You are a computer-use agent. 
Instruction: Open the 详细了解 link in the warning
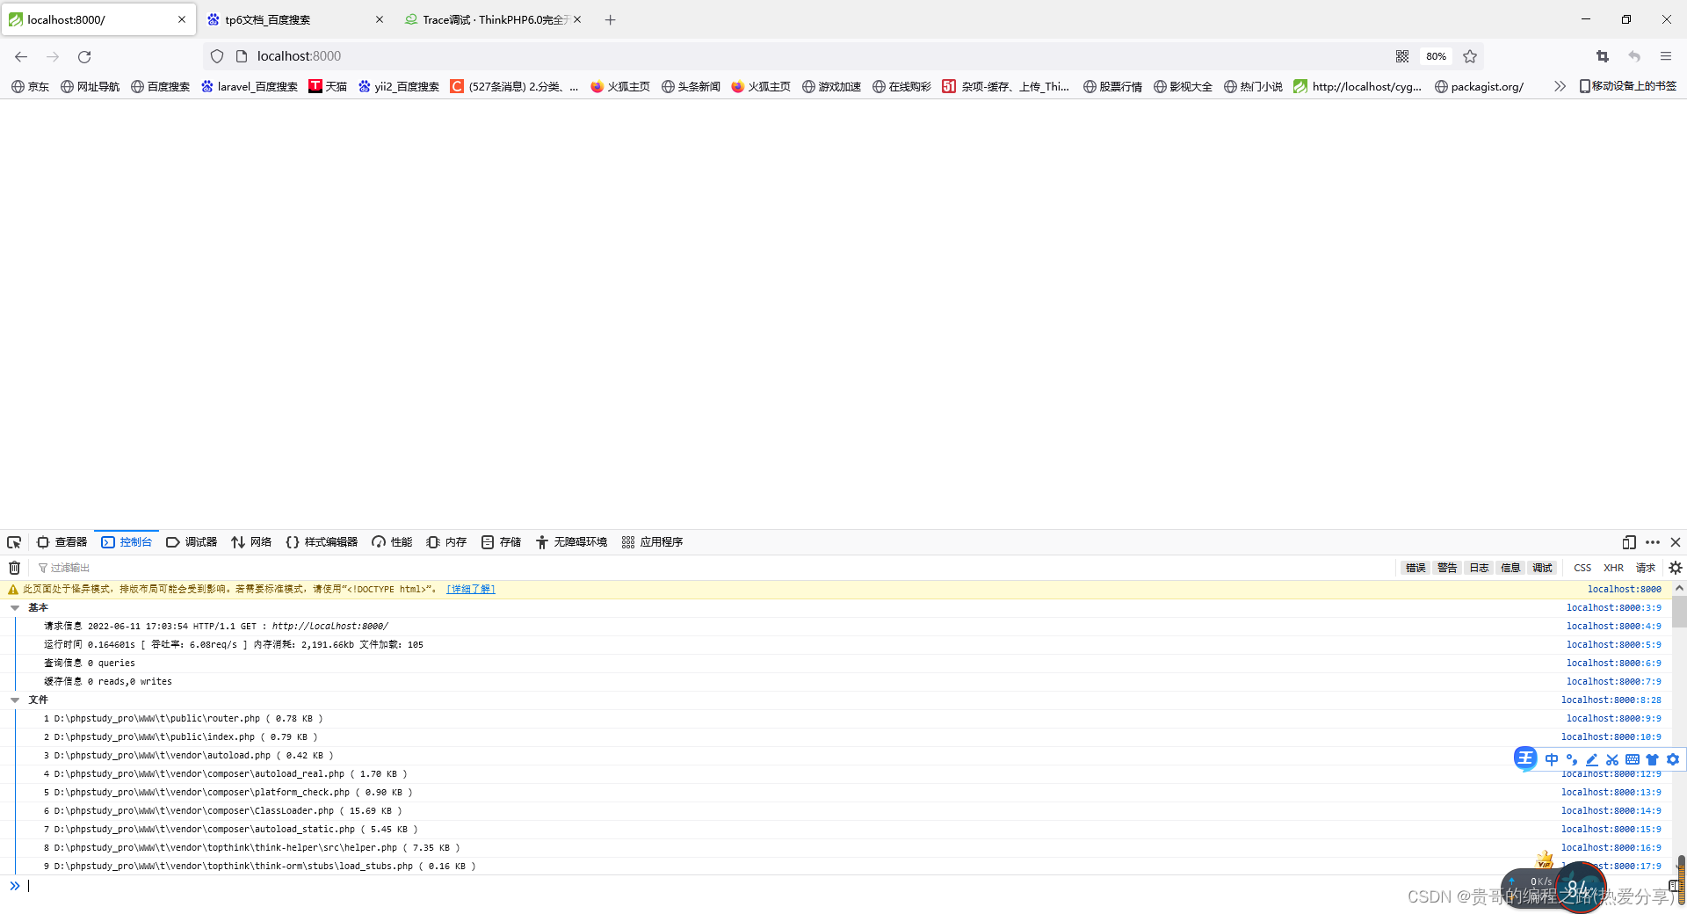471,590
